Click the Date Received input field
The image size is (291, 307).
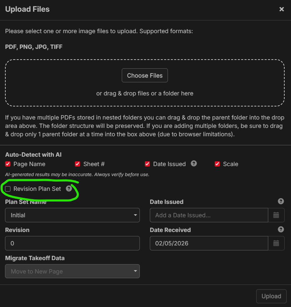(209, 243)
